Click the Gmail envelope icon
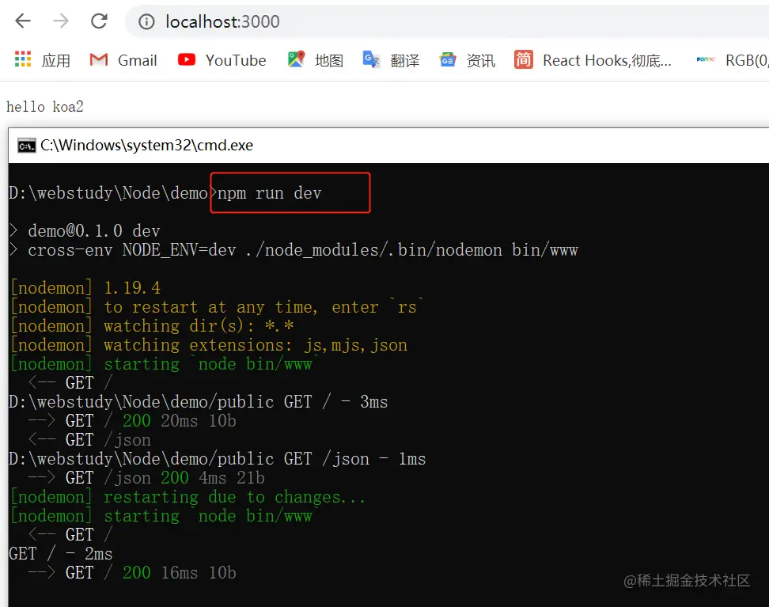This screenshot has width=769, height=607. click(99, 60)
